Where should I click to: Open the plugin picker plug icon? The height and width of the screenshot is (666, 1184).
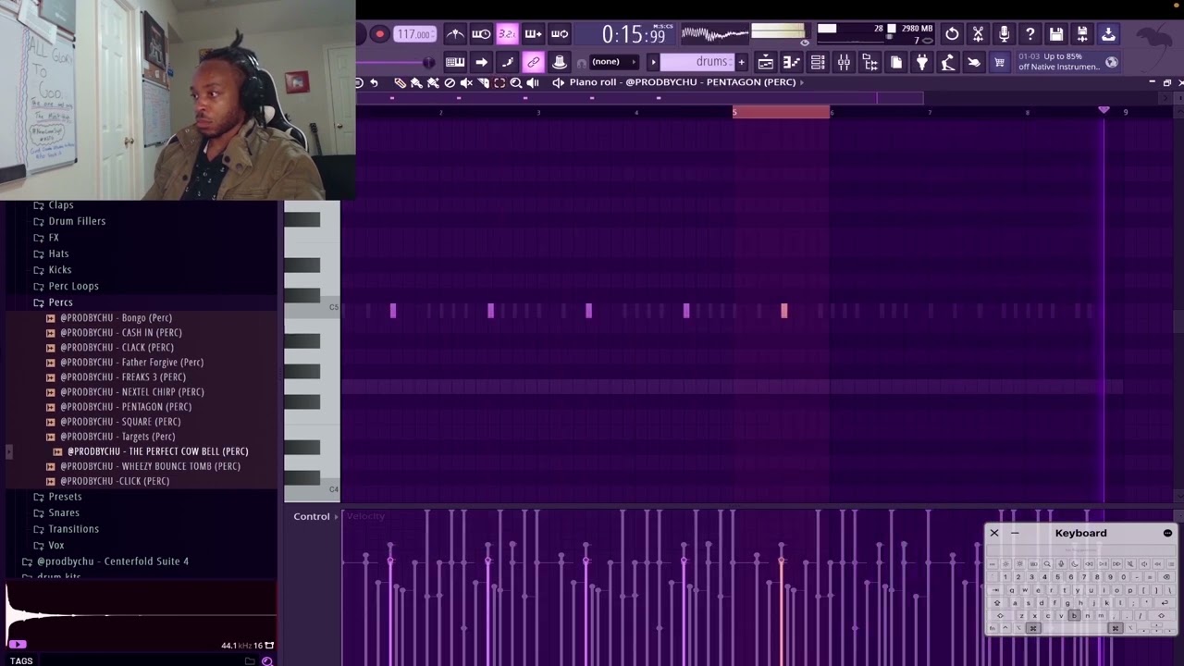tap(921, 62)
